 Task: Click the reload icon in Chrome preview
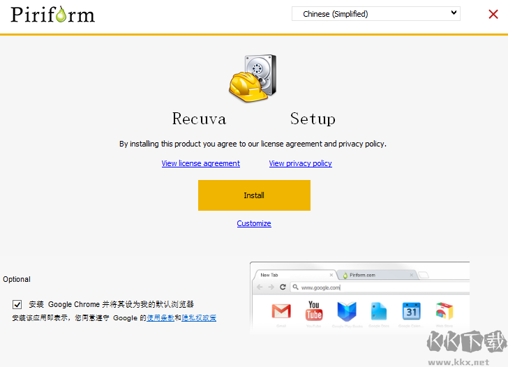(x=283, y=287)
